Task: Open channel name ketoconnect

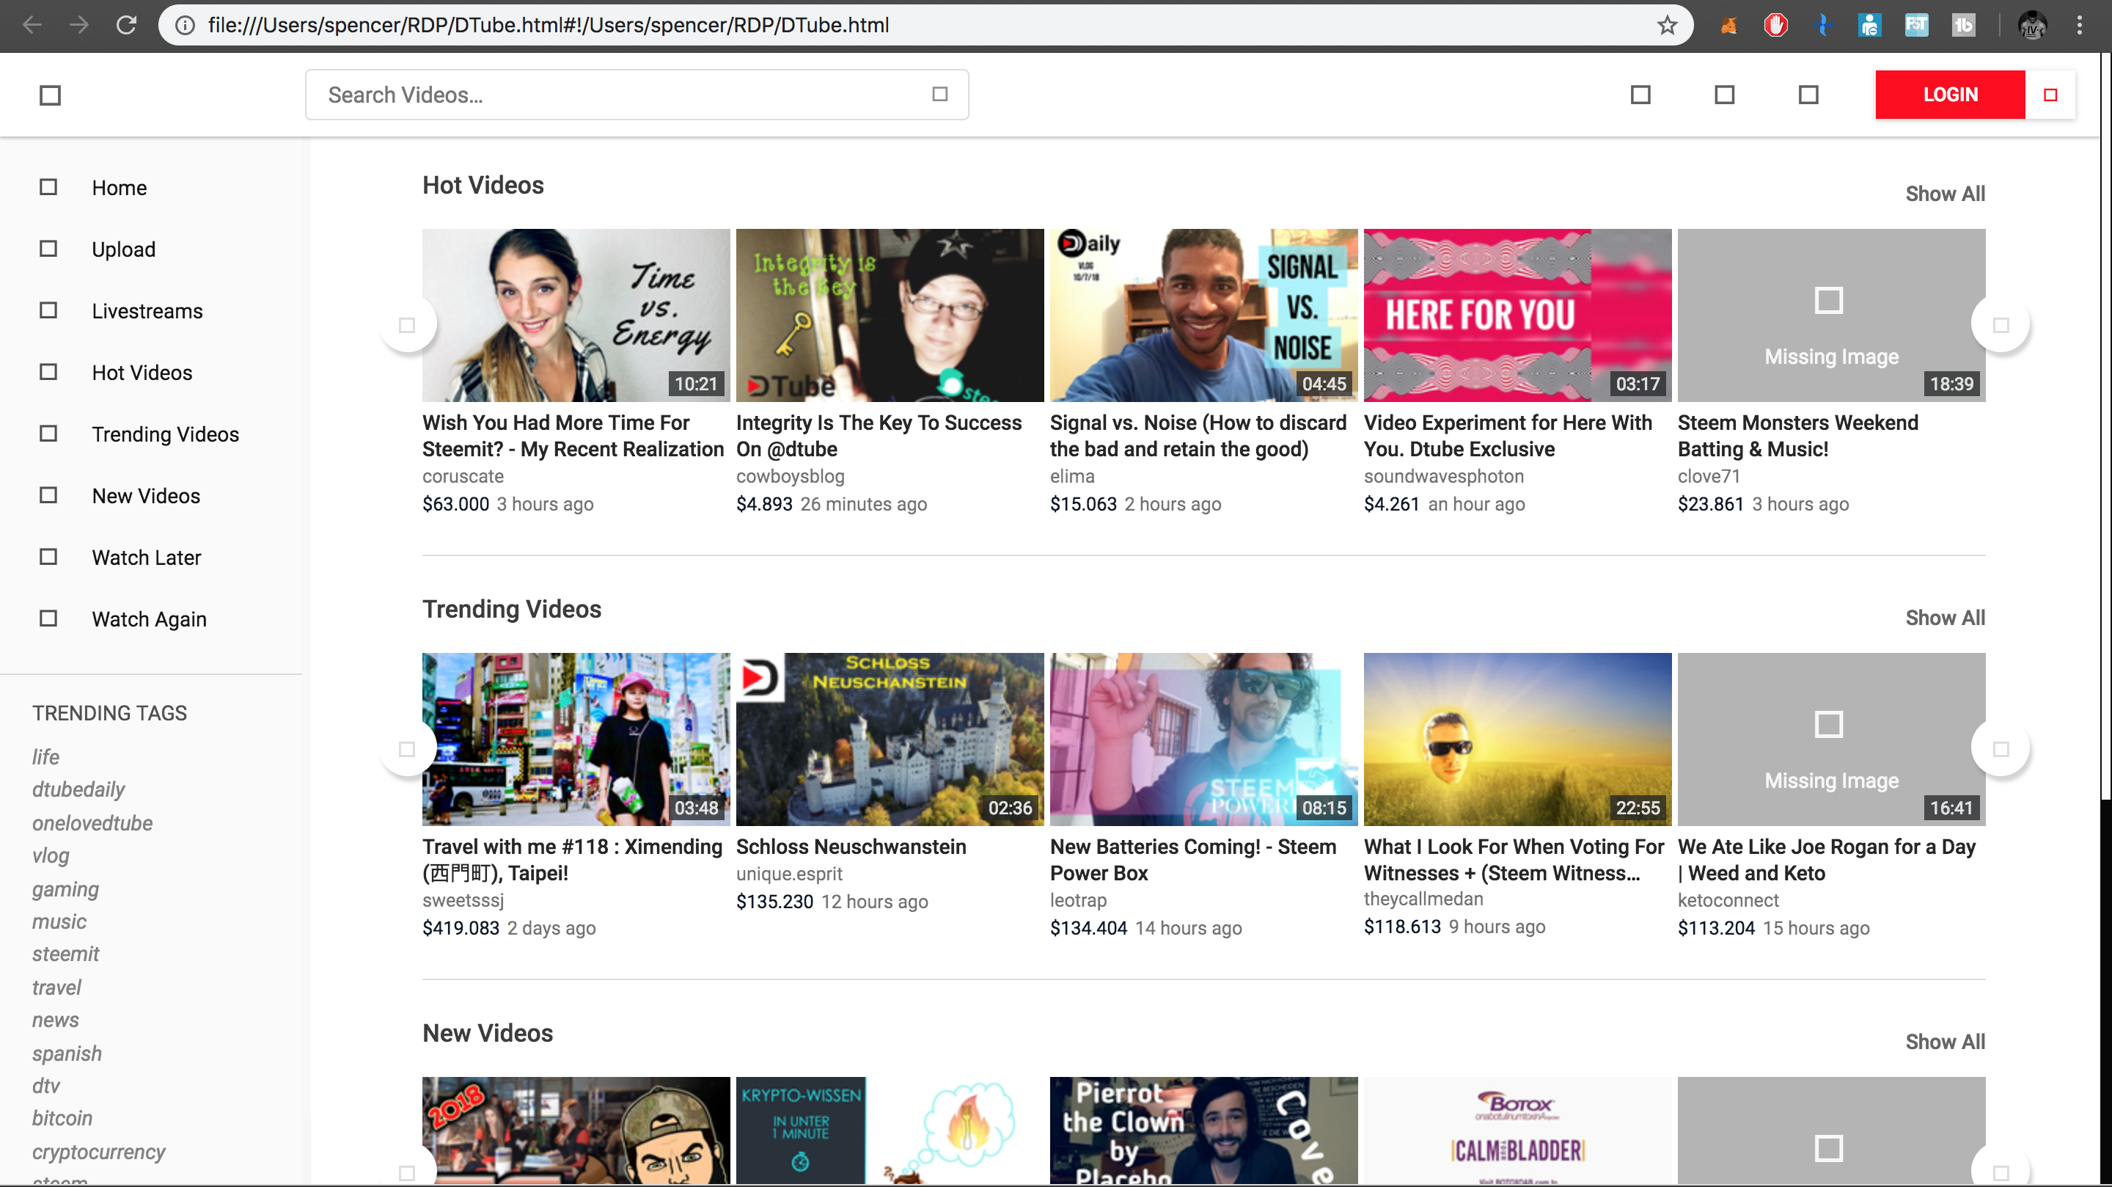Action: click(x=1728, y=901)
